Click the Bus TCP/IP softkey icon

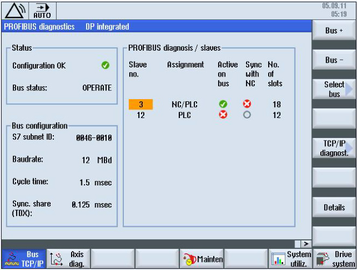[12, 260]
